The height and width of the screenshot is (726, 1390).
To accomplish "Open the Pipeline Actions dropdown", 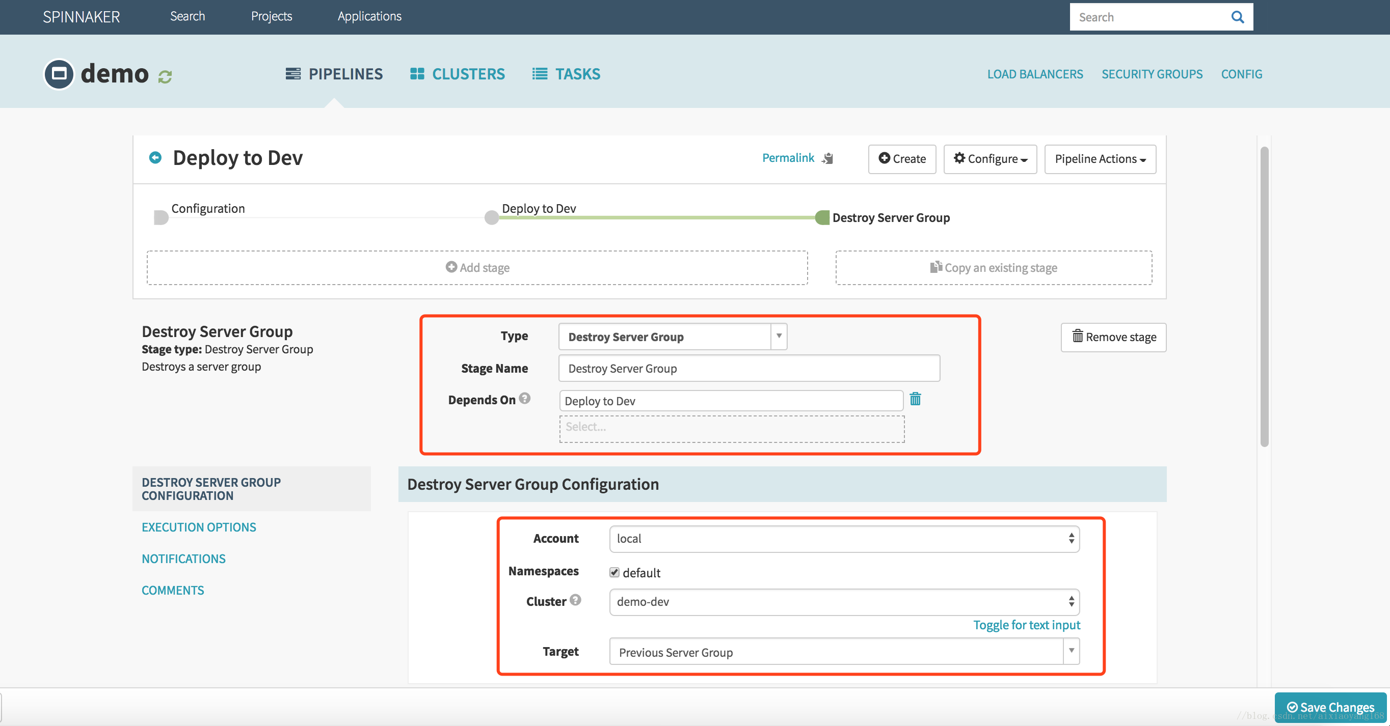I will click(1100, 159).
